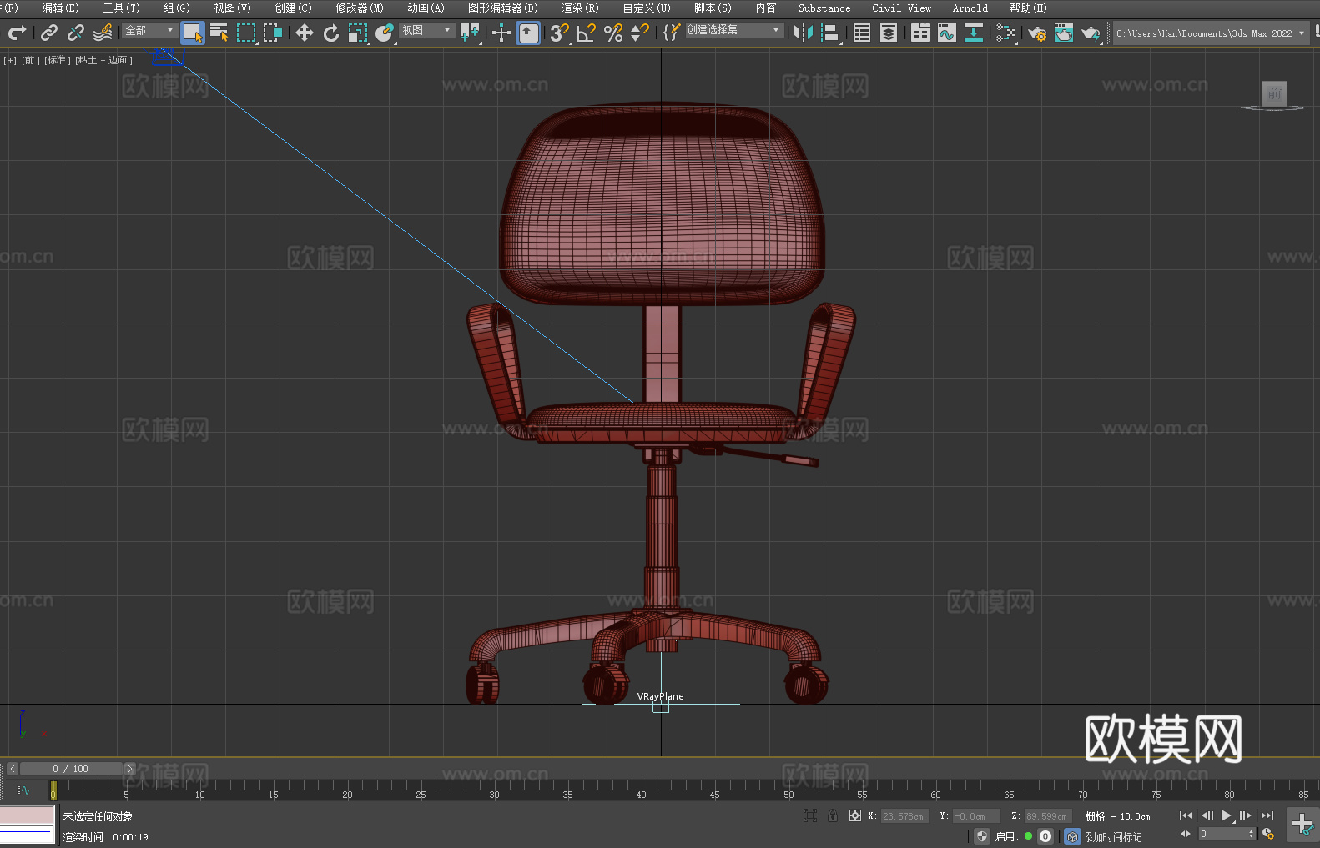Open the Curve Editor icon
This screenshot has width=1320, height=848.
pyautogui.click(x=947, y=33)
